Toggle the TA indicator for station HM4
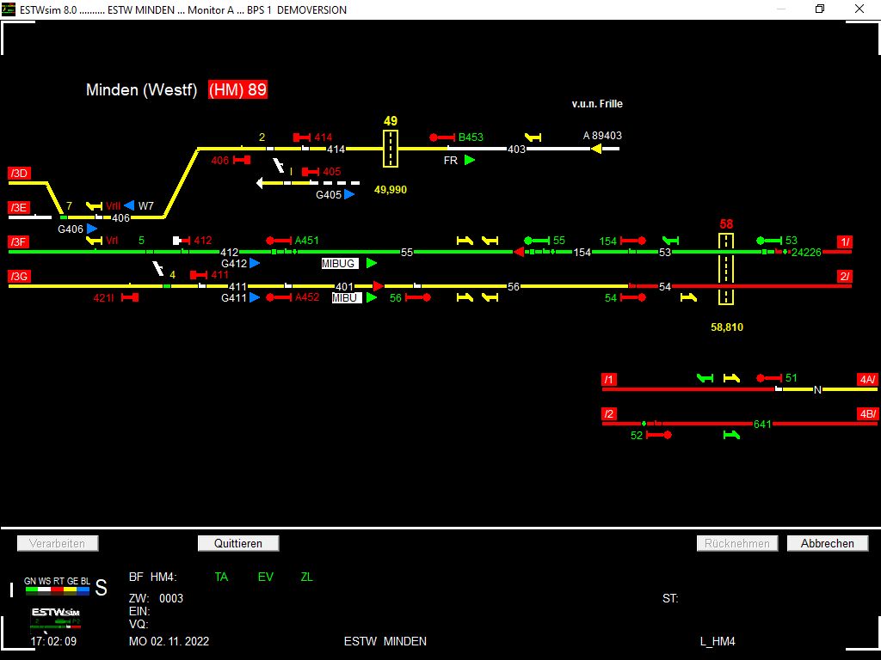Viewport: 881px width, 660px height. click(220, 577)
